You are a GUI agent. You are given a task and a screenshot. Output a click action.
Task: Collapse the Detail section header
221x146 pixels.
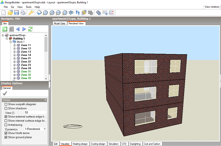click(45, 100)
